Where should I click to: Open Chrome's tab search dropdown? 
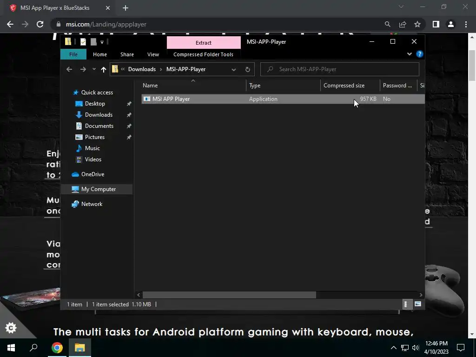click(x=401, y=7)
